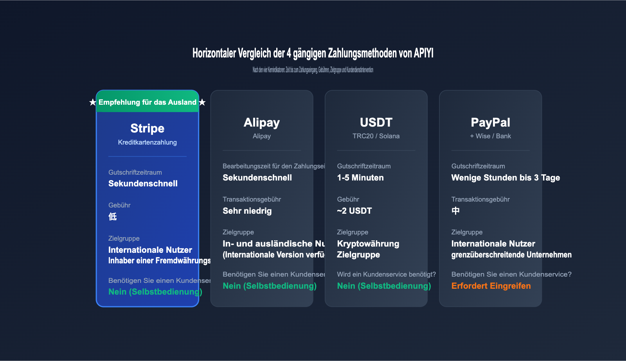Click the '低' fee value in Stripe card
This screenshot has height=361, width=626.
113,216
